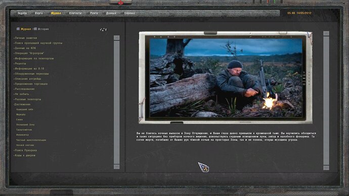The height and width of the screenshot is (196, 349).
Task: Click the article pane scrollbar track
Action: point(326,101)
